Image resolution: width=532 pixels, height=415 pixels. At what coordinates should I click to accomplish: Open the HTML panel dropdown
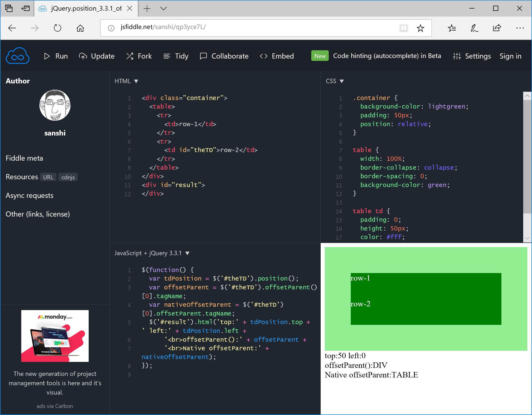pyautogui.click(x=126, y=81)
